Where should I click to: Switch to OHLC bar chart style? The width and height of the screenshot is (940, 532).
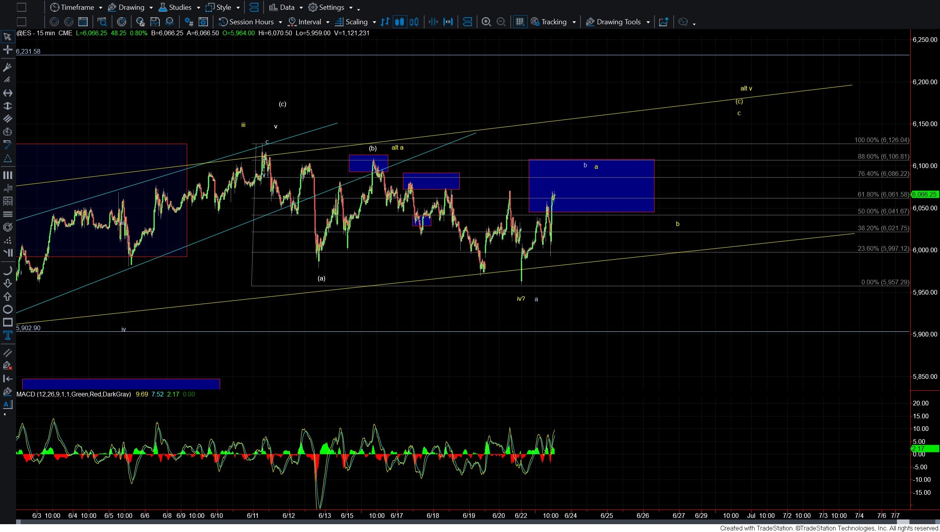click(x=385, y=22)
